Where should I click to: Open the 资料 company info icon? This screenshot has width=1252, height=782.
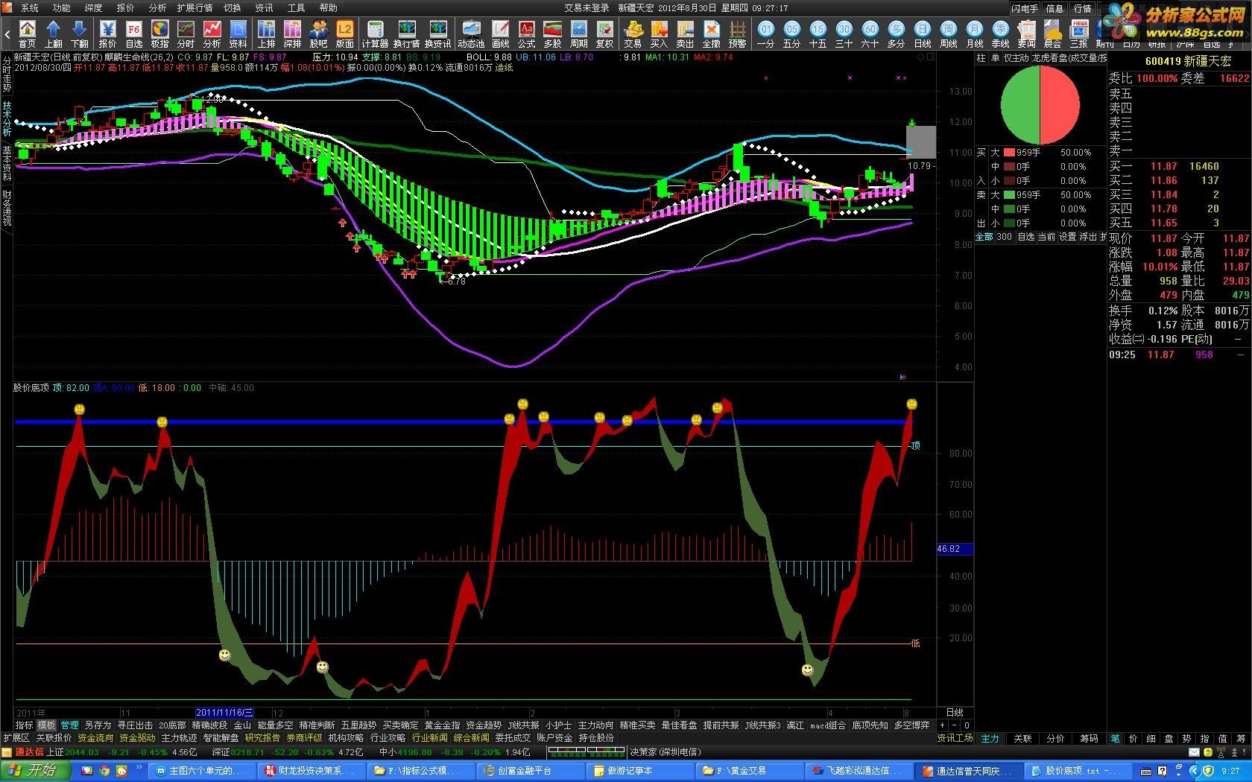pos(238,34)
